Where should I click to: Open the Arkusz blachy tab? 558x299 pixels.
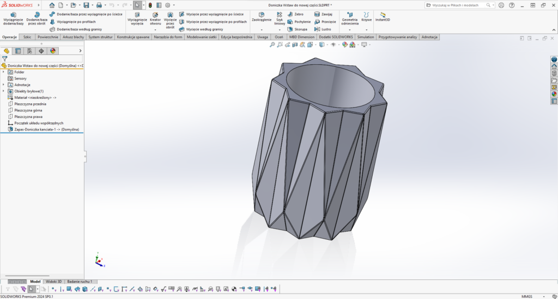click(x=72, y=37)
